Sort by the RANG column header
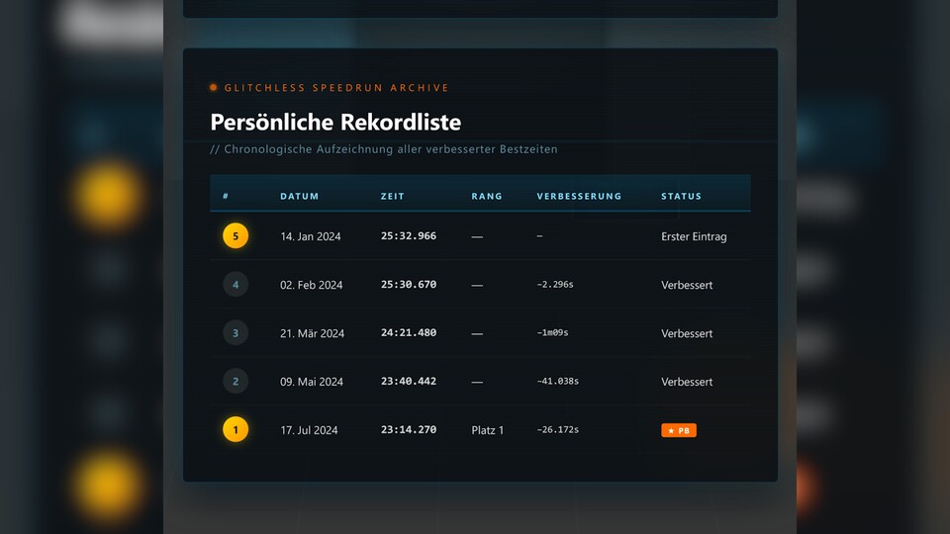This screenshot has width=950, height=534. (487, 196)
